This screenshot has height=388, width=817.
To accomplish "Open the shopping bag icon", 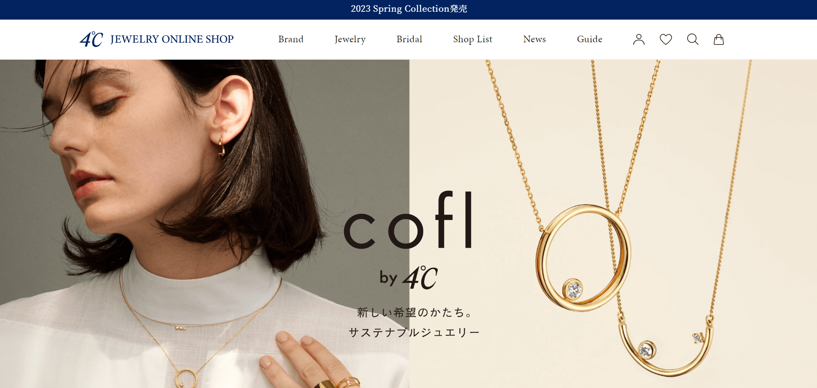I will tap(719, 39).
